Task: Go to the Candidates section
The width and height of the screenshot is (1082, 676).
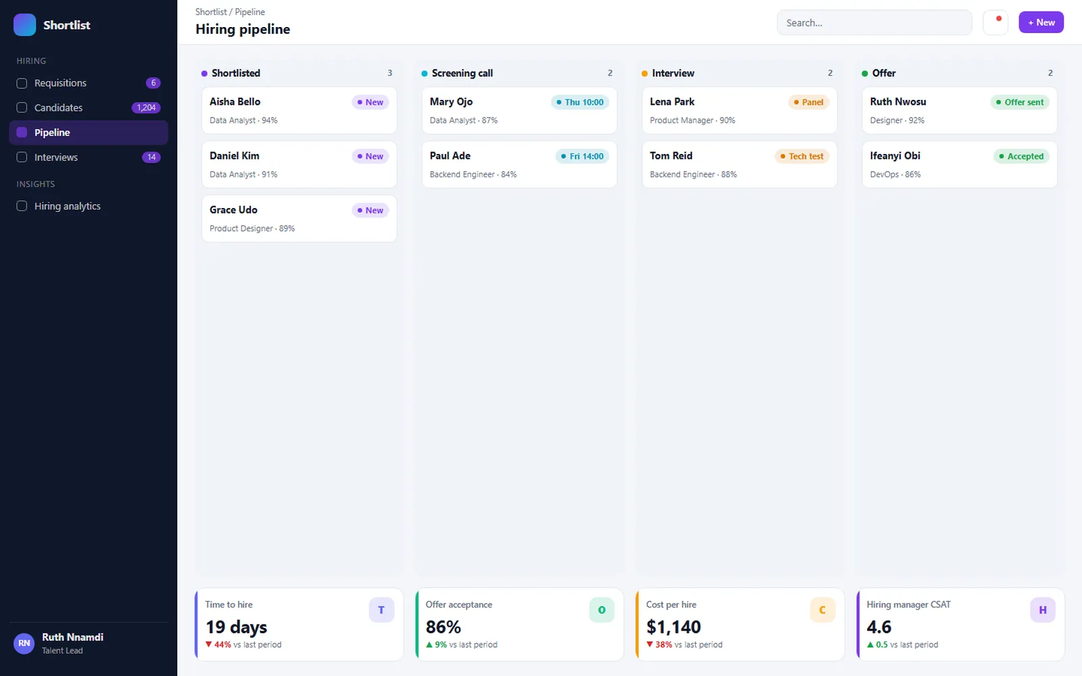Action: (x=89, y=107)
